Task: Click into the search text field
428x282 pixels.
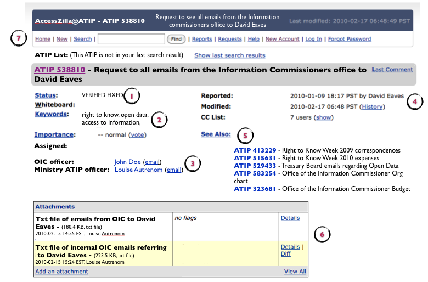Action: click(x=131, y=39)
